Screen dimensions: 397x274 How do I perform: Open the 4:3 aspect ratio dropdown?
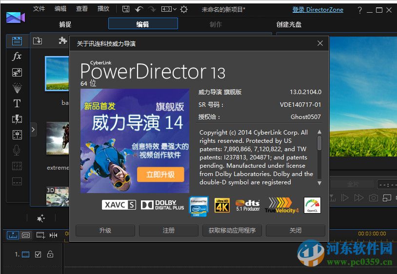tap(169, 9)
